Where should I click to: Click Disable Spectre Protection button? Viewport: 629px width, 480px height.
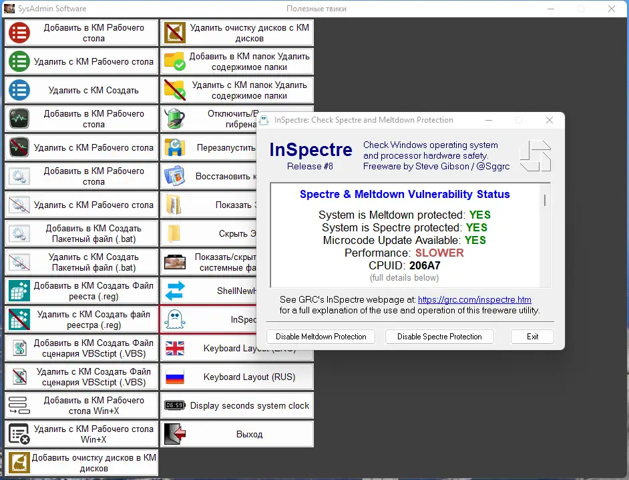pos(439,337)
